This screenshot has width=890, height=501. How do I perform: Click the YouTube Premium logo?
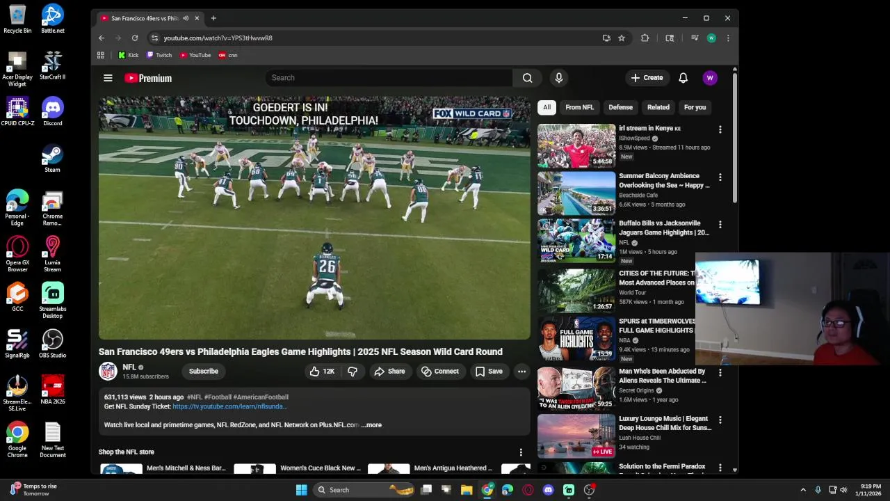pyautogui.click(x=148, y=78)
